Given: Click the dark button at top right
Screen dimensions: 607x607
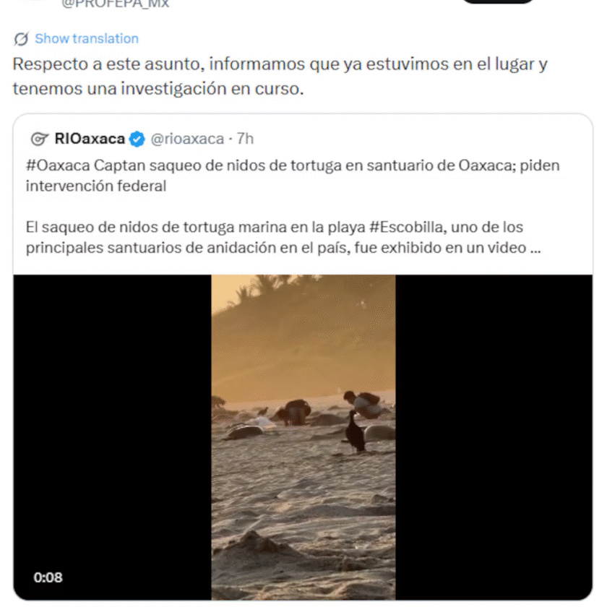Looking at the screenshot, I should [x=498, y=1].
